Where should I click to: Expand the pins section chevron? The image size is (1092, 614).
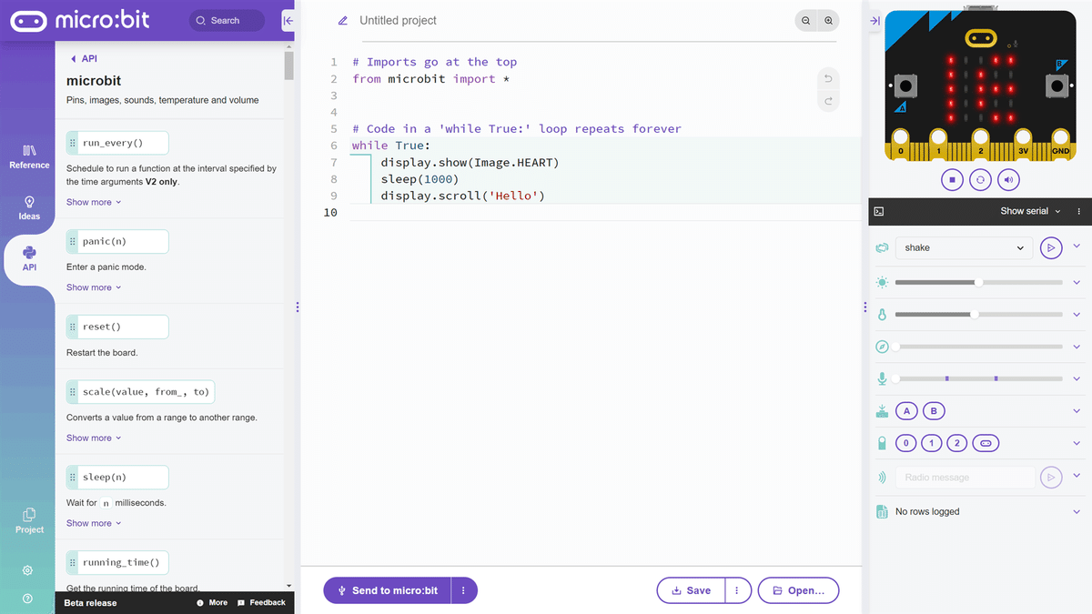click(1077, 443)
